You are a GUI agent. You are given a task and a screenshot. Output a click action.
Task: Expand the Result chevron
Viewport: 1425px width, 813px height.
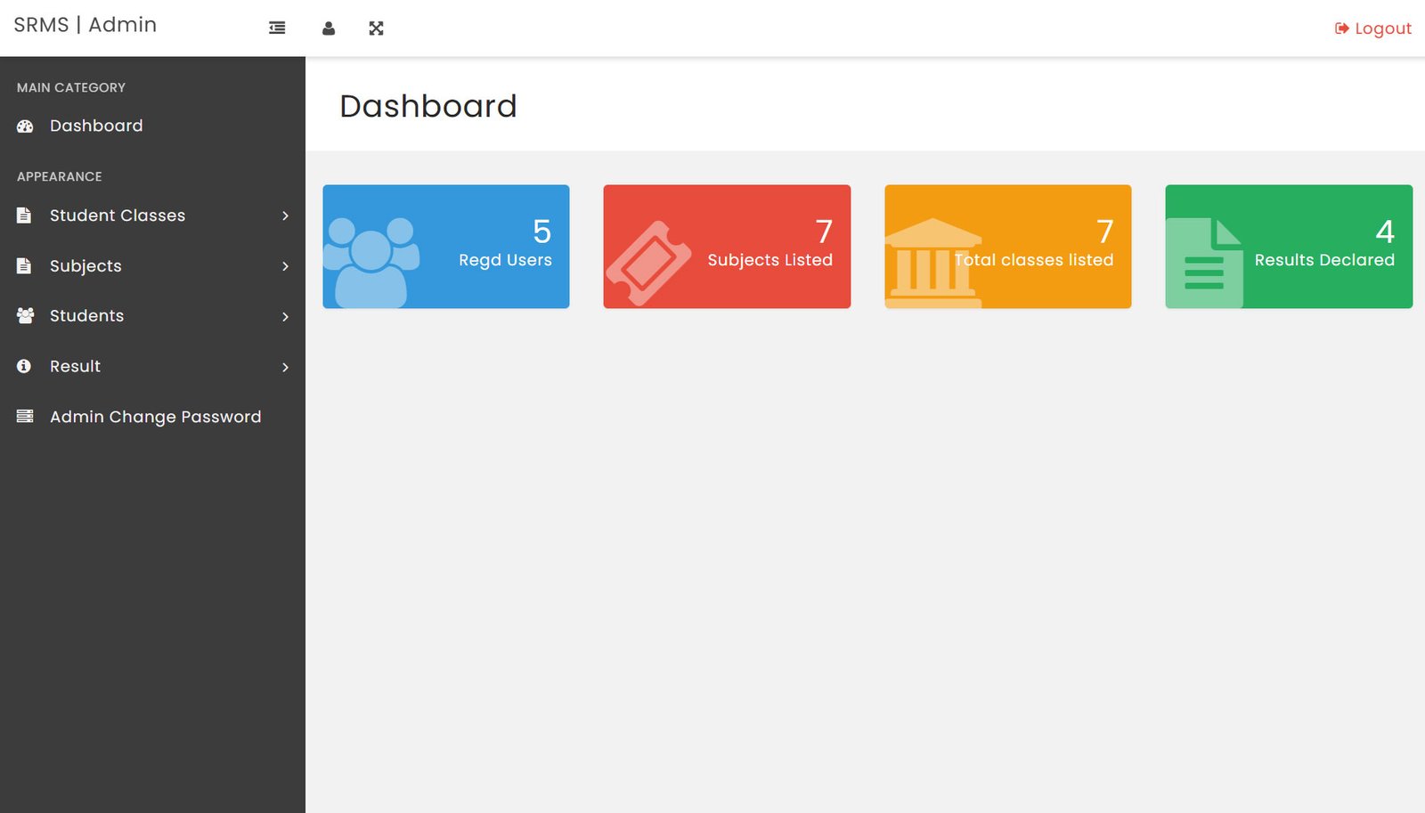click(285, 367)
